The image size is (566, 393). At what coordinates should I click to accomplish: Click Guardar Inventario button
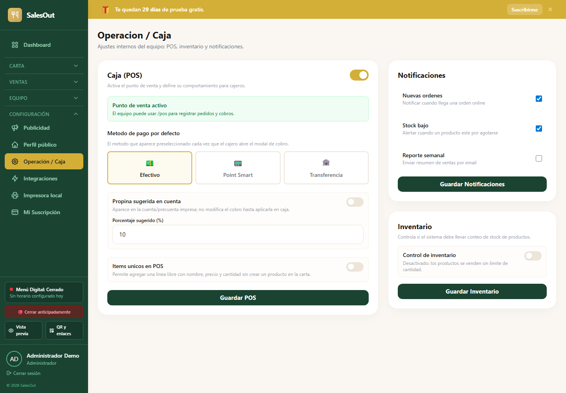[472, 291]
